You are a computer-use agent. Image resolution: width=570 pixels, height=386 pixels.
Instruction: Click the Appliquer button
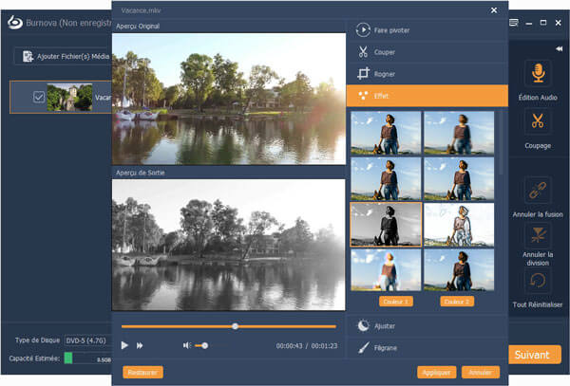pos(439,373)
